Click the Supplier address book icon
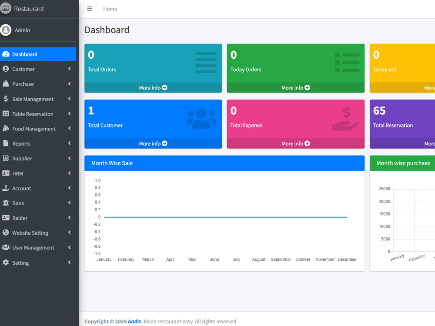This screenshot has width=435, height=326. pos(6,158)
